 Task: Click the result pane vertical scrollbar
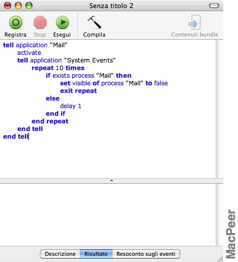pyautogui.click(x=219, y=215)
